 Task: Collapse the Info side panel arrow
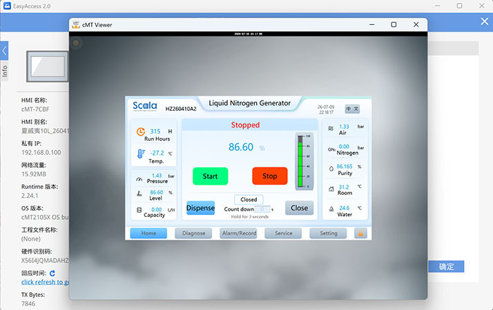(x=4, y=50)
